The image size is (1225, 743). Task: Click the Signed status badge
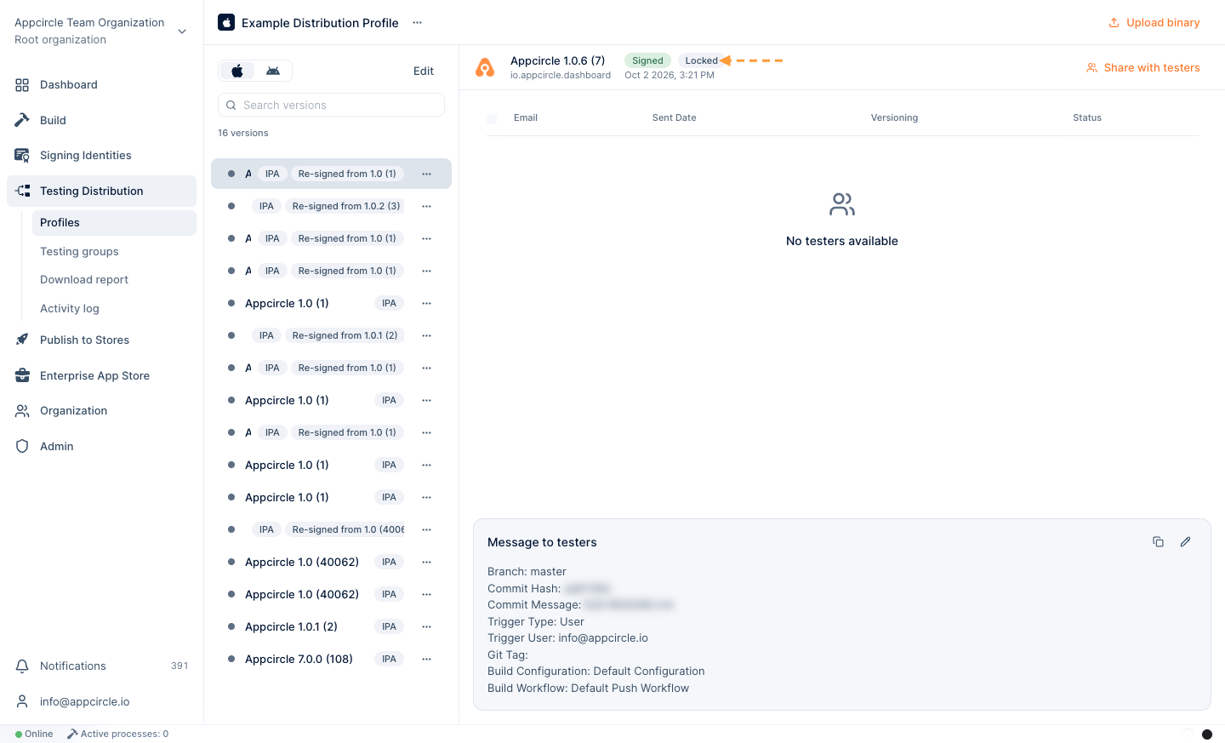coord(647,60)
